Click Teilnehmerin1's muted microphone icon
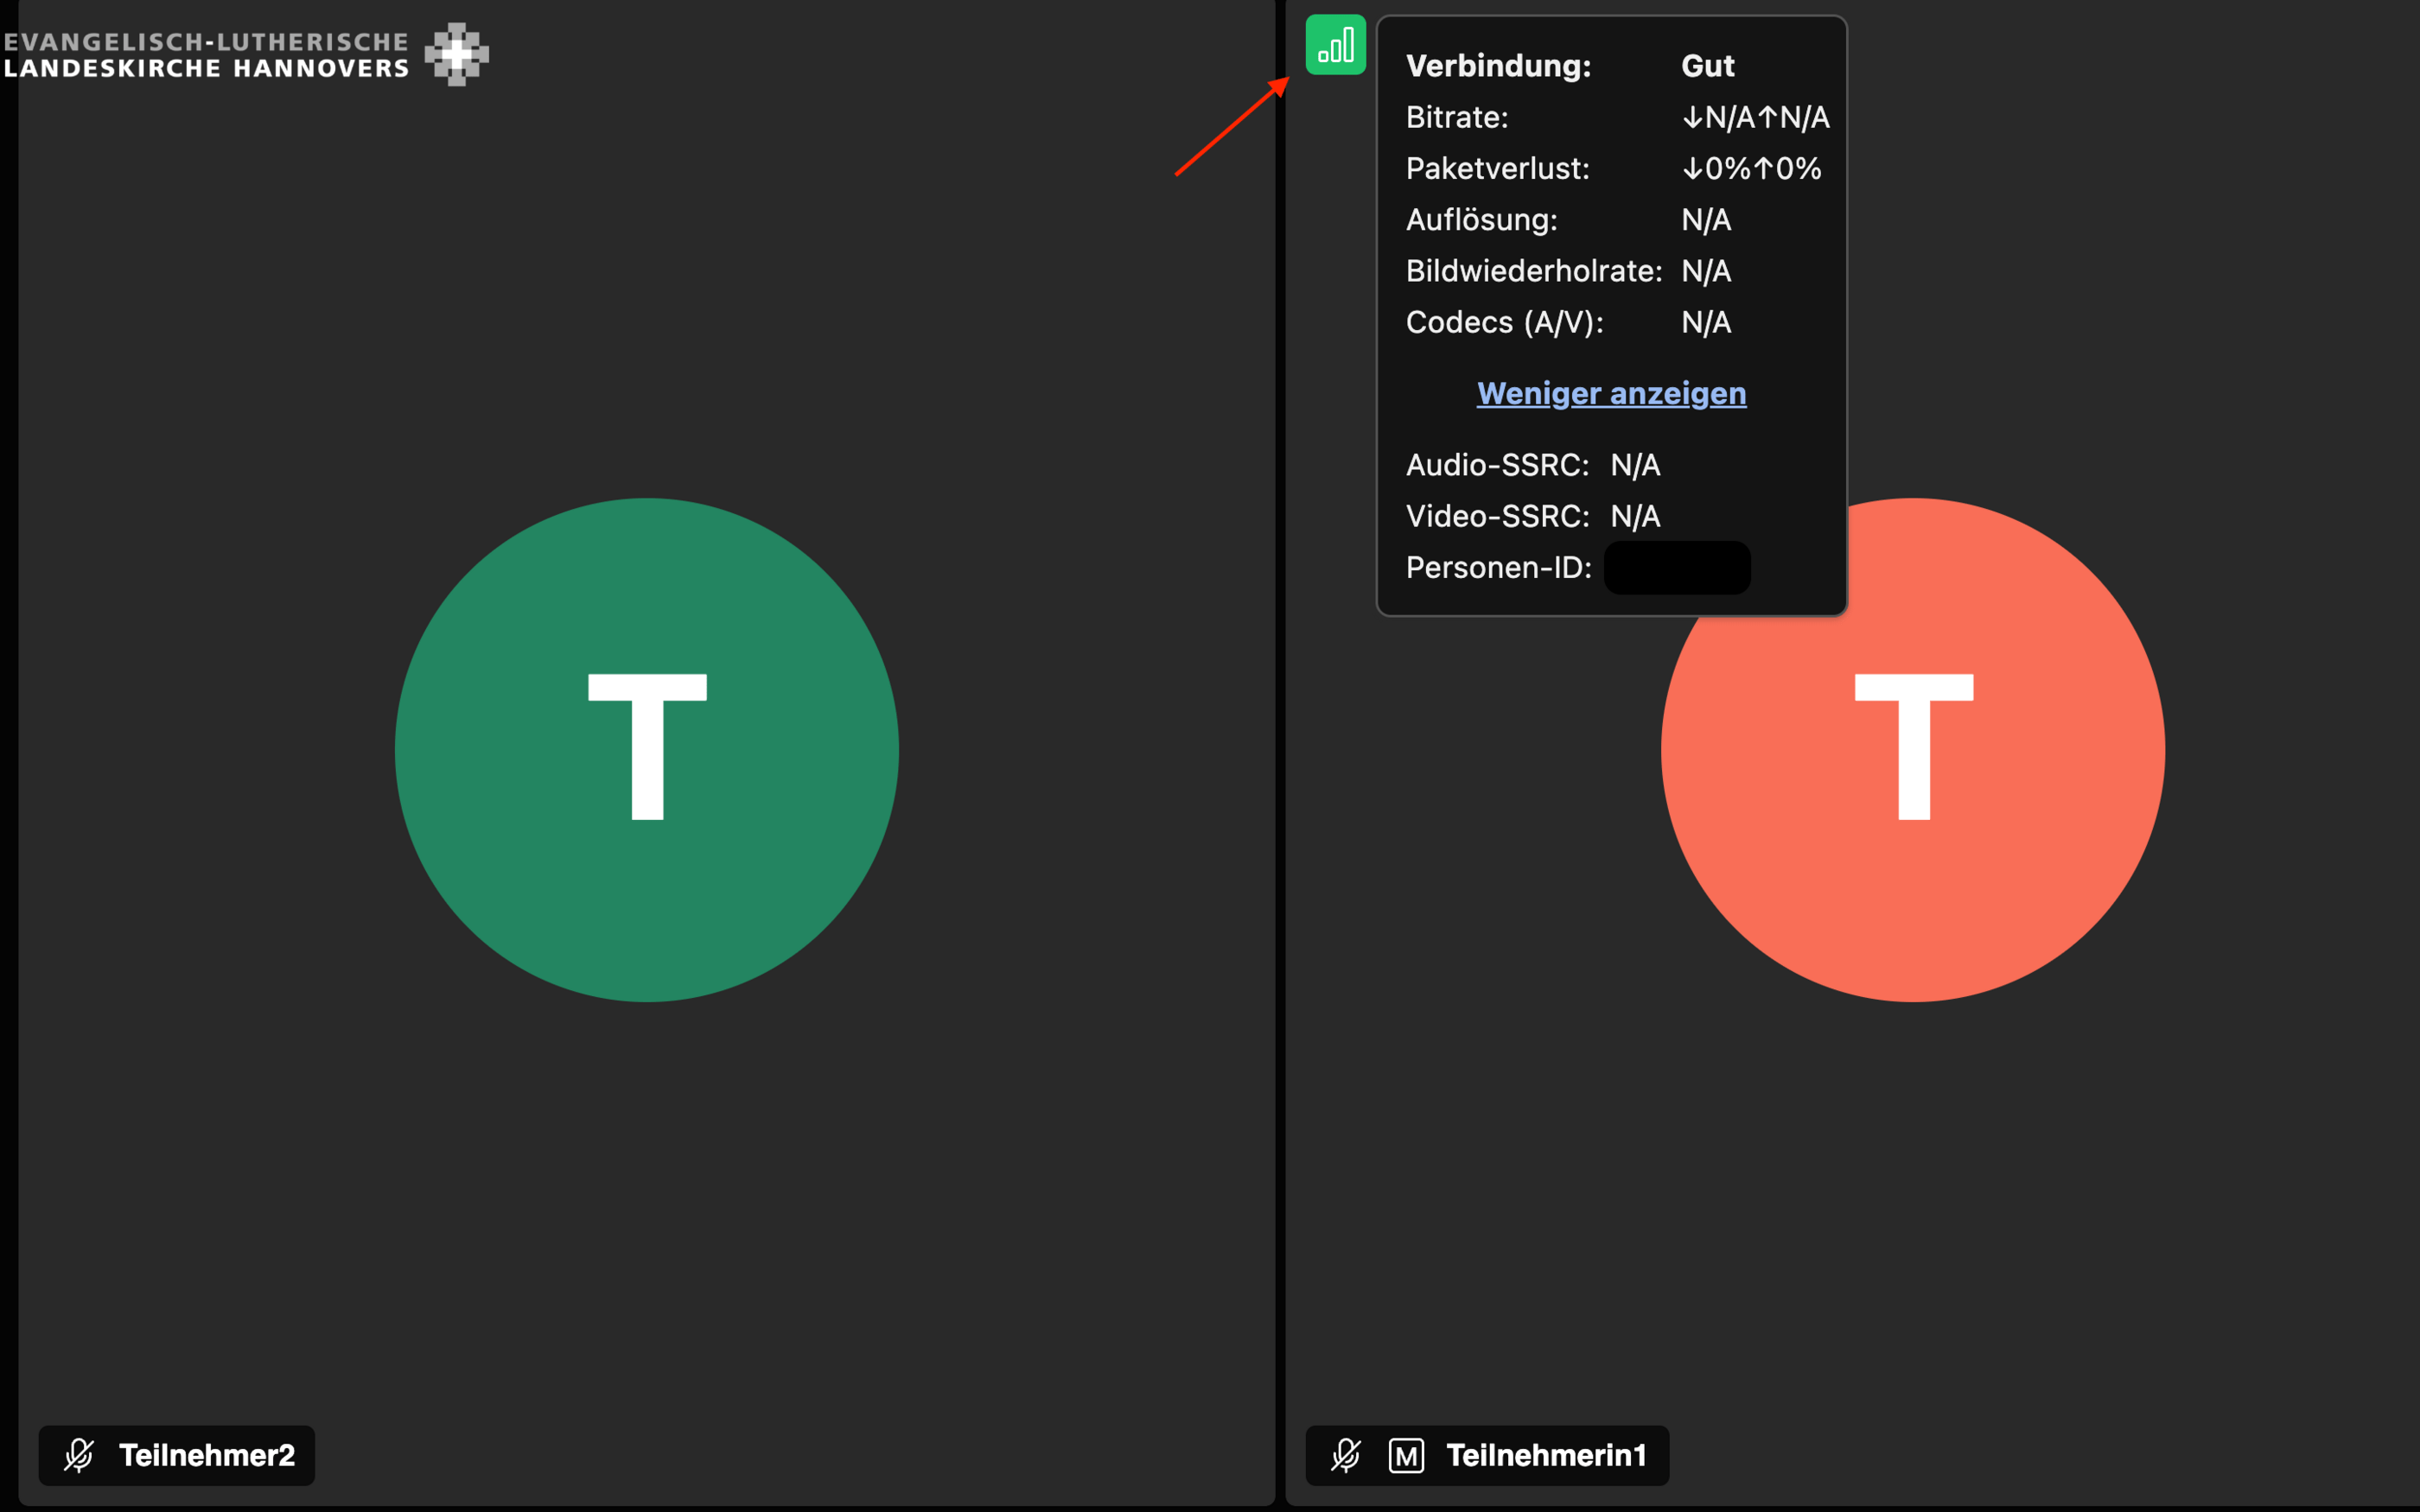Screen dimensions: 2420x1512 tap(1345, 1455)
